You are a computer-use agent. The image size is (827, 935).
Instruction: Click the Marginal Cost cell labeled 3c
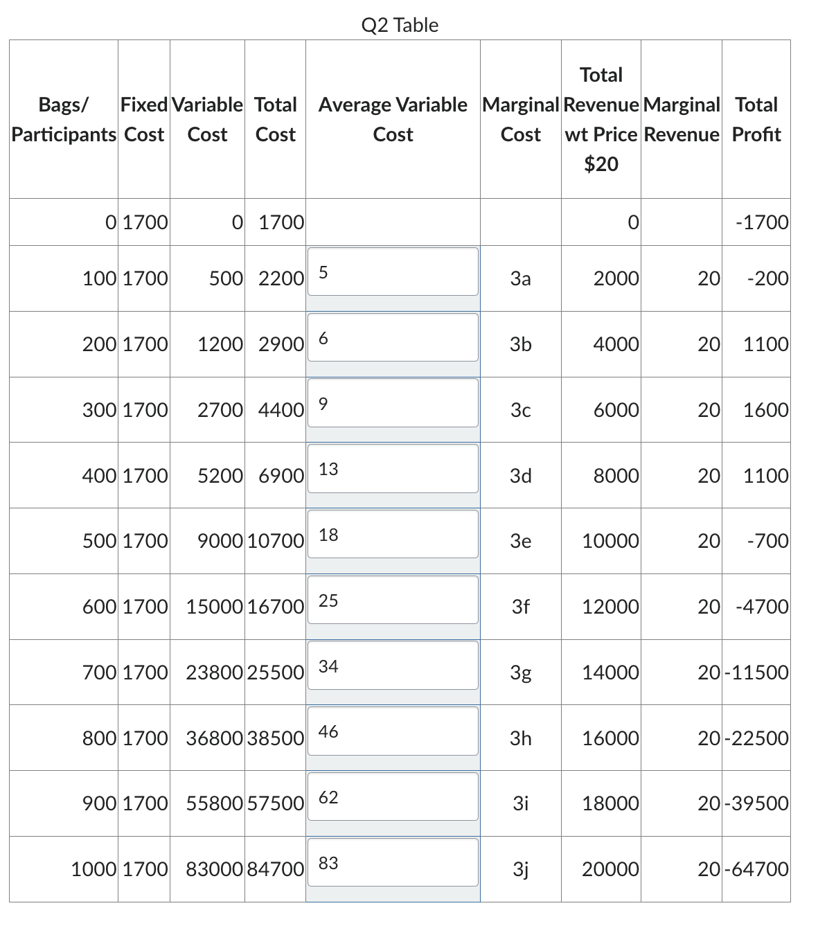click(x=520, y=410)
